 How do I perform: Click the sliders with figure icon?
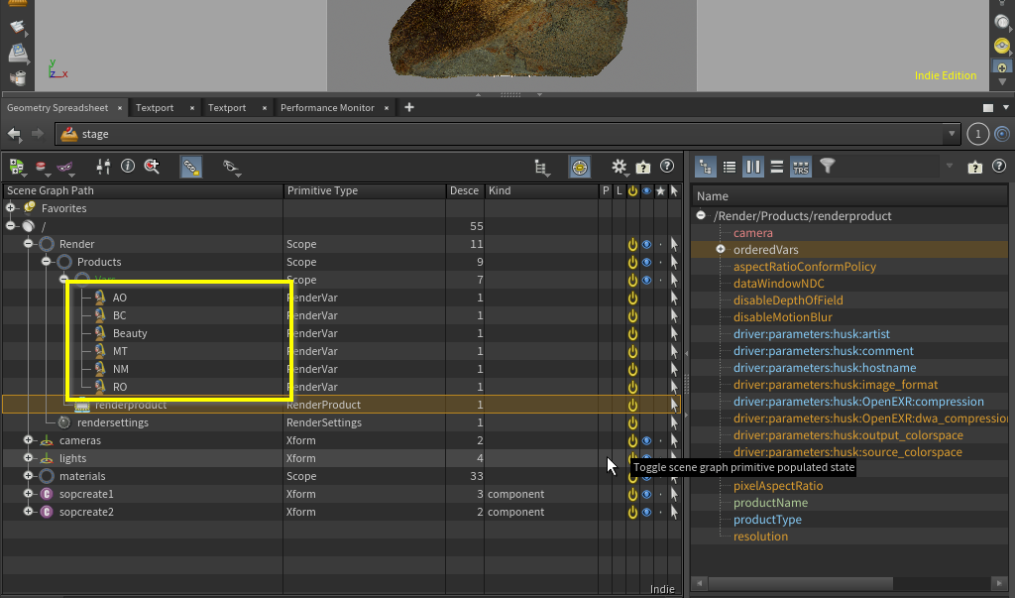[103, 167]
